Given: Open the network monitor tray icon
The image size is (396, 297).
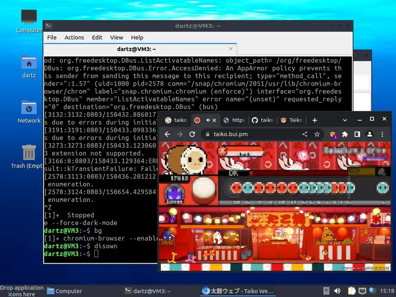Looking at the screenshot, I should click(x=362, y=291).
